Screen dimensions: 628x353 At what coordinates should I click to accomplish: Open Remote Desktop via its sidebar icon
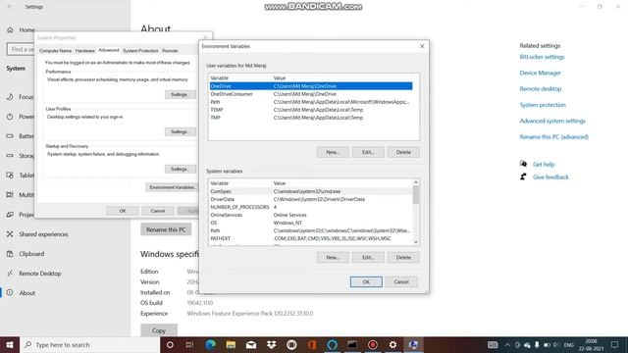click(10, 274)
